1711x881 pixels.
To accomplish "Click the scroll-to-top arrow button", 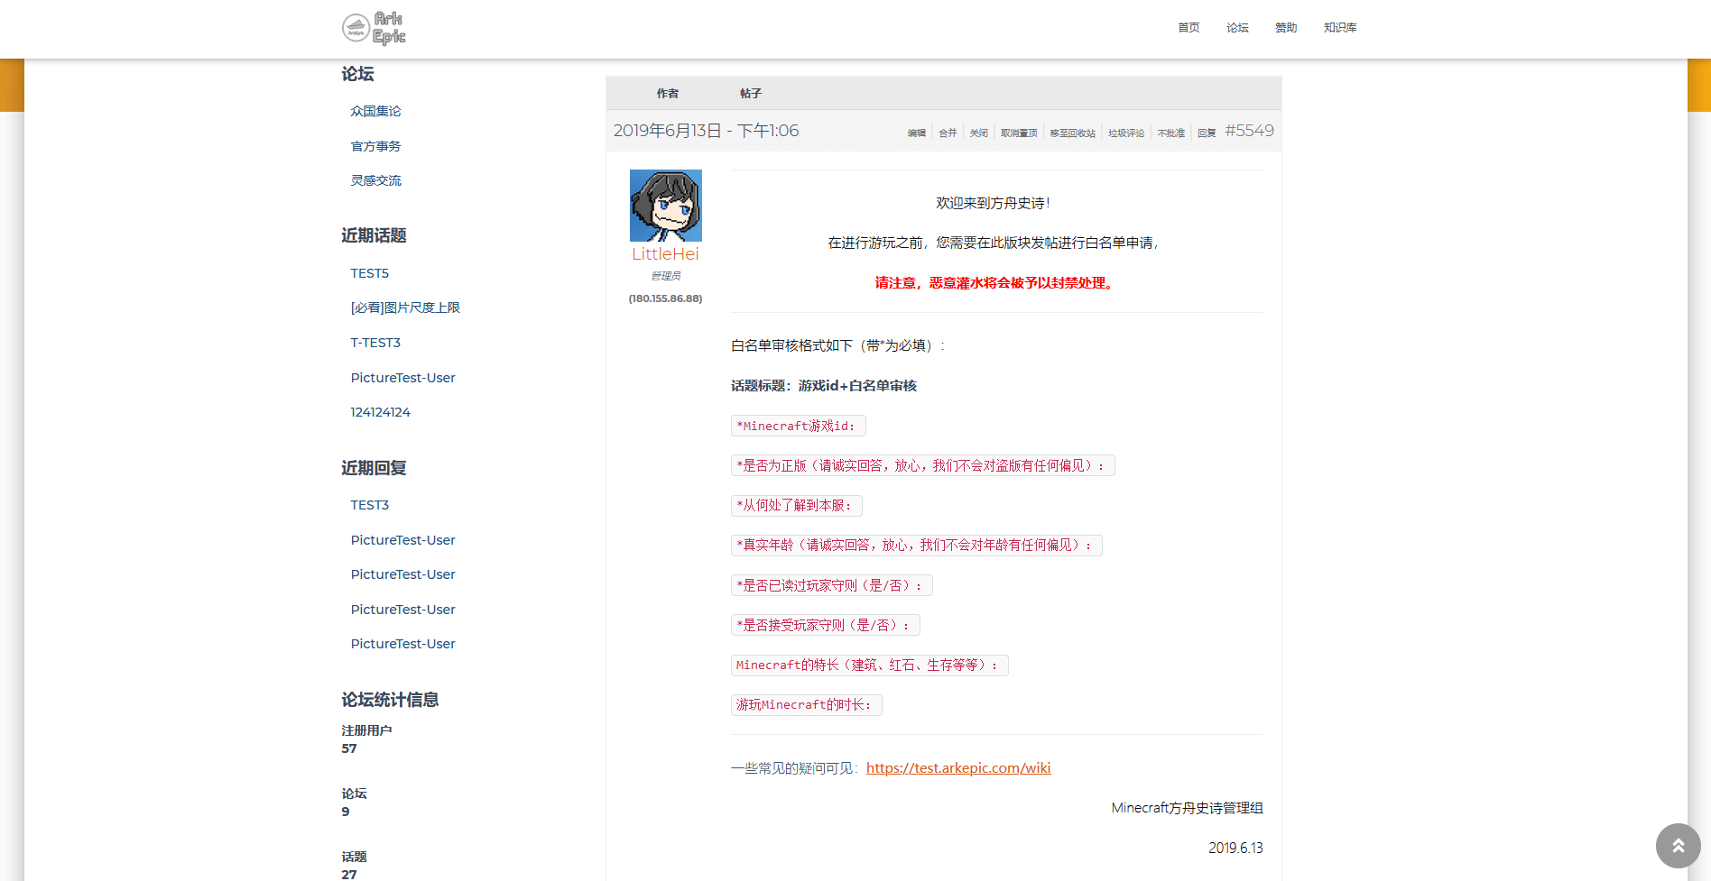I will click(1678, 846).
